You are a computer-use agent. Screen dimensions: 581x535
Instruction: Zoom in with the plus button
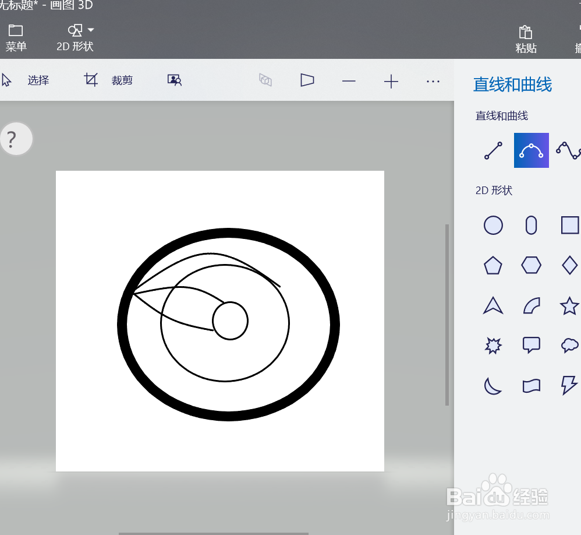(x=391, y=81)
